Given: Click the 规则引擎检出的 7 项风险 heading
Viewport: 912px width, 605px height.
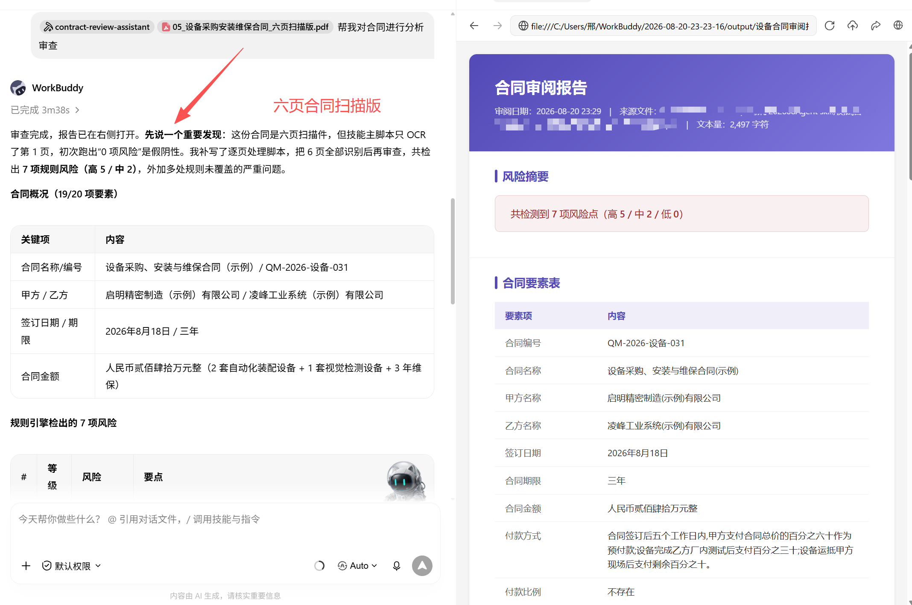Looking at the screenshot, I should (64, 423).
